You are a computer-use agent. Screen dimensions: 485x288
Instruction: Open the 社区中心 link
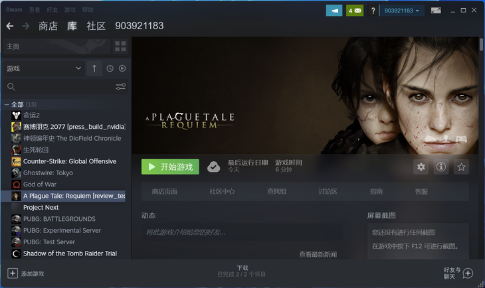click(x=222, y=192)
